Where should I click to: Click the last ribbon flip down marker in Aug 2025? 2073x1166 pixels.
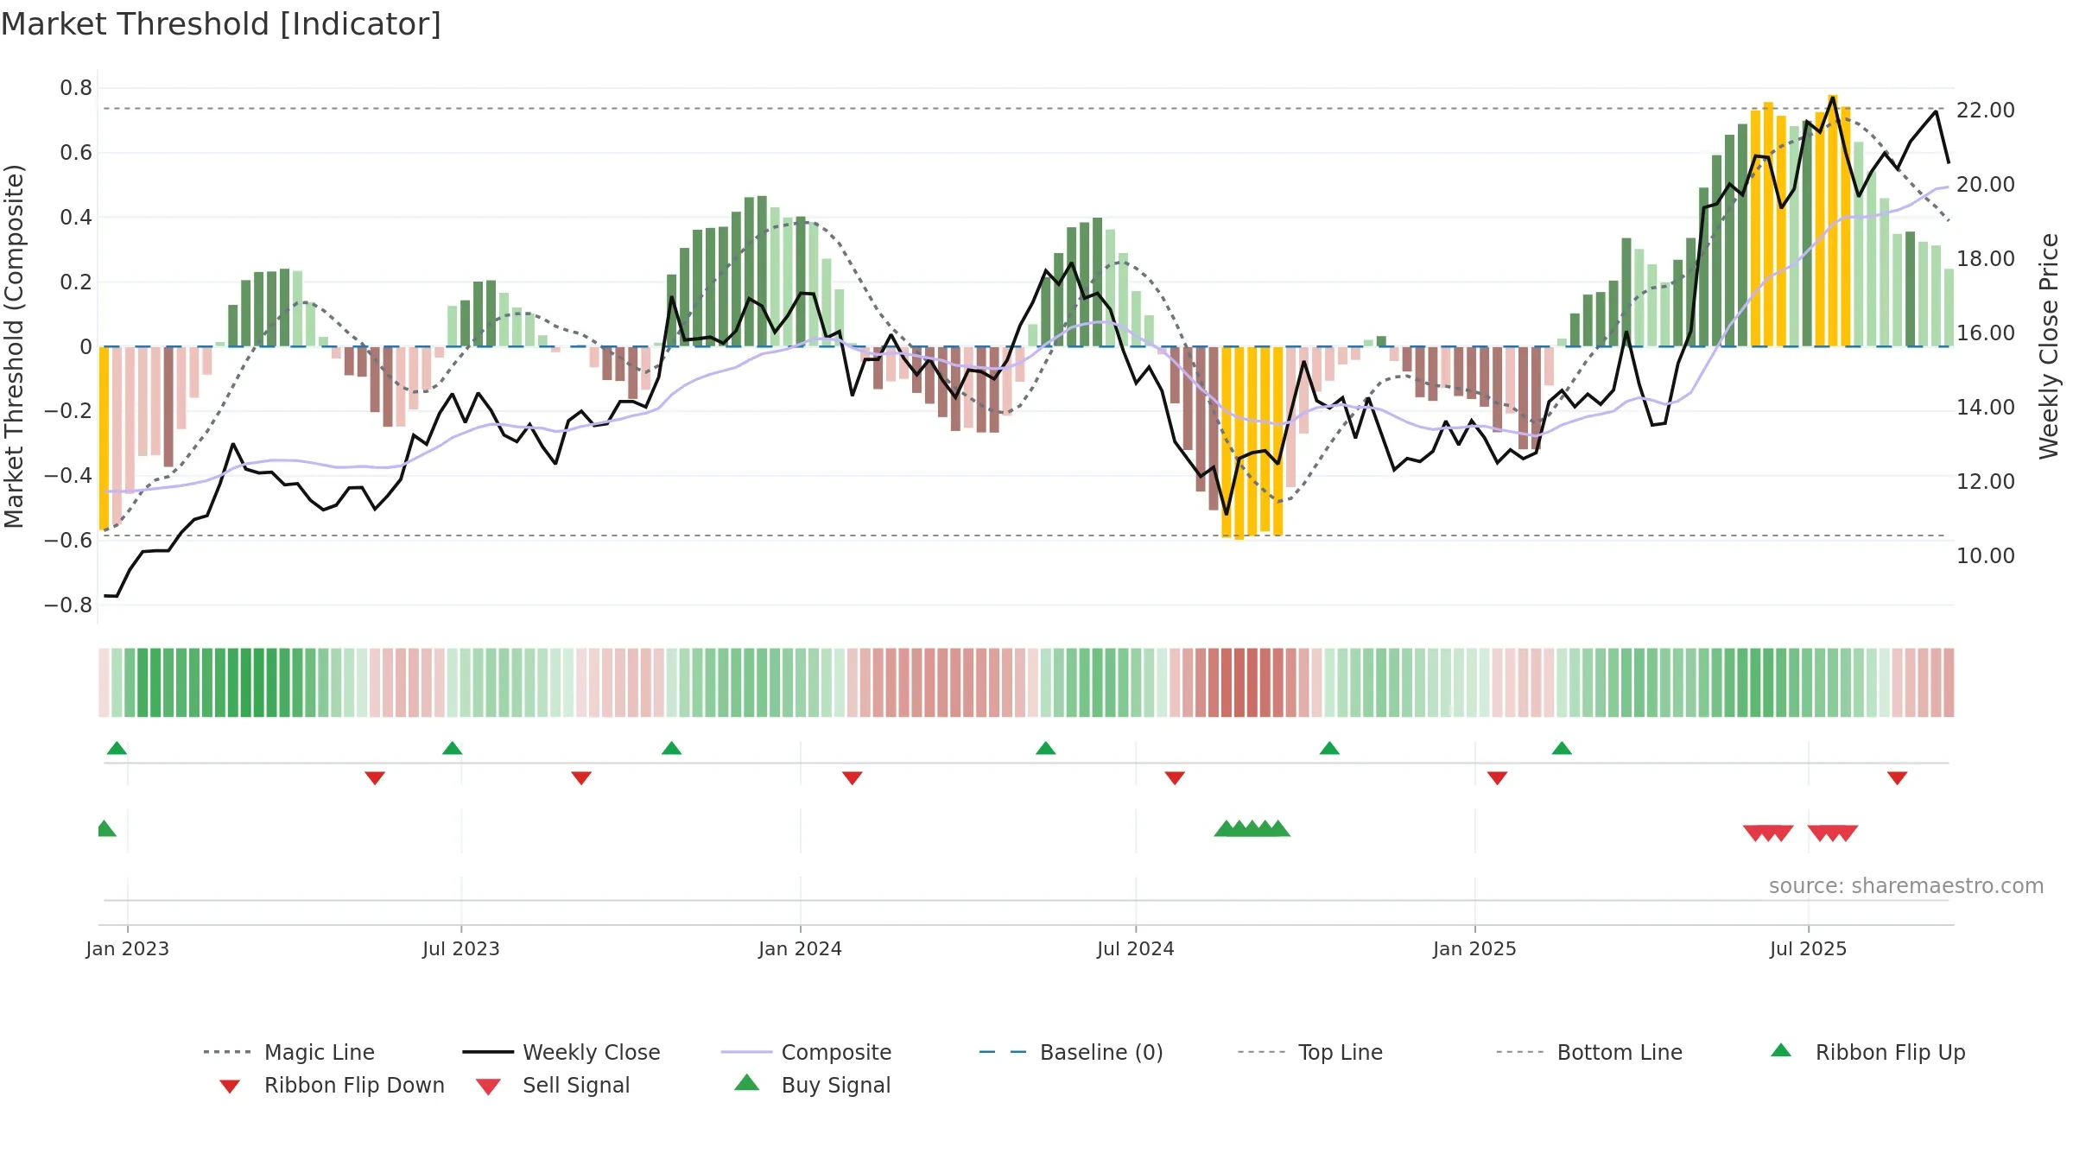(x=1898, y=778)
